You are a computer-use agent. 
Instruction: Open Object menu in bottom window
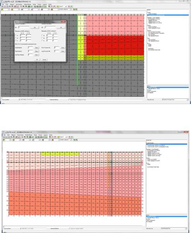point(13,135)
